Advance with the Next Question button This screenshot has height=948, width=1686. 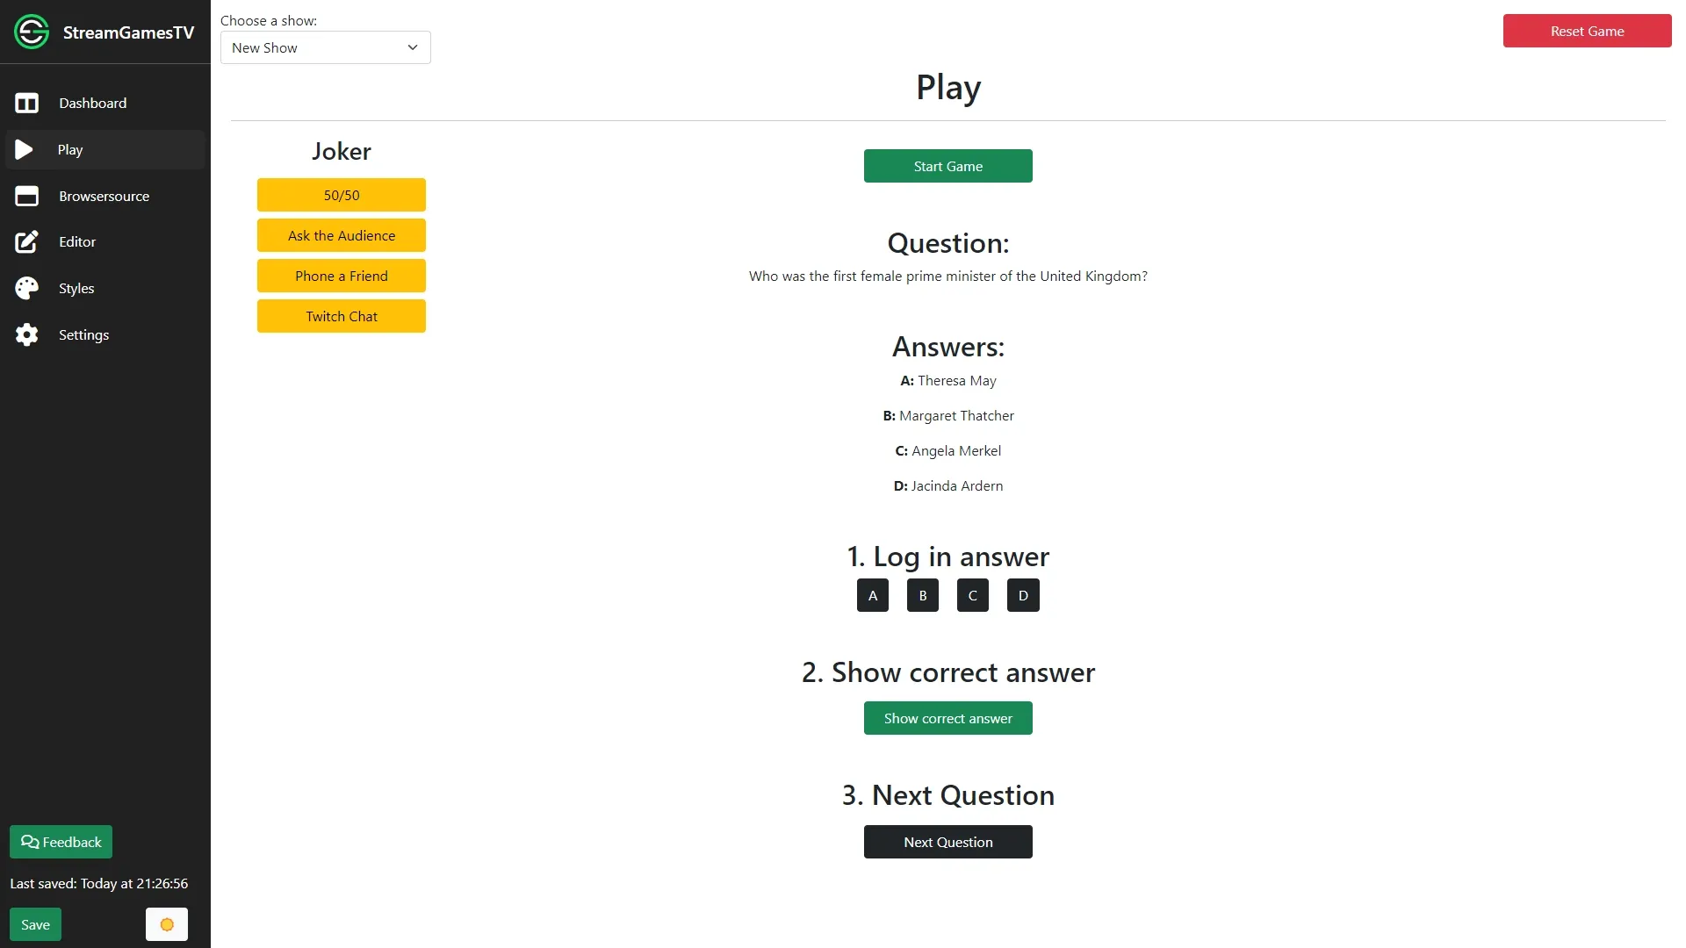point(947,842)
